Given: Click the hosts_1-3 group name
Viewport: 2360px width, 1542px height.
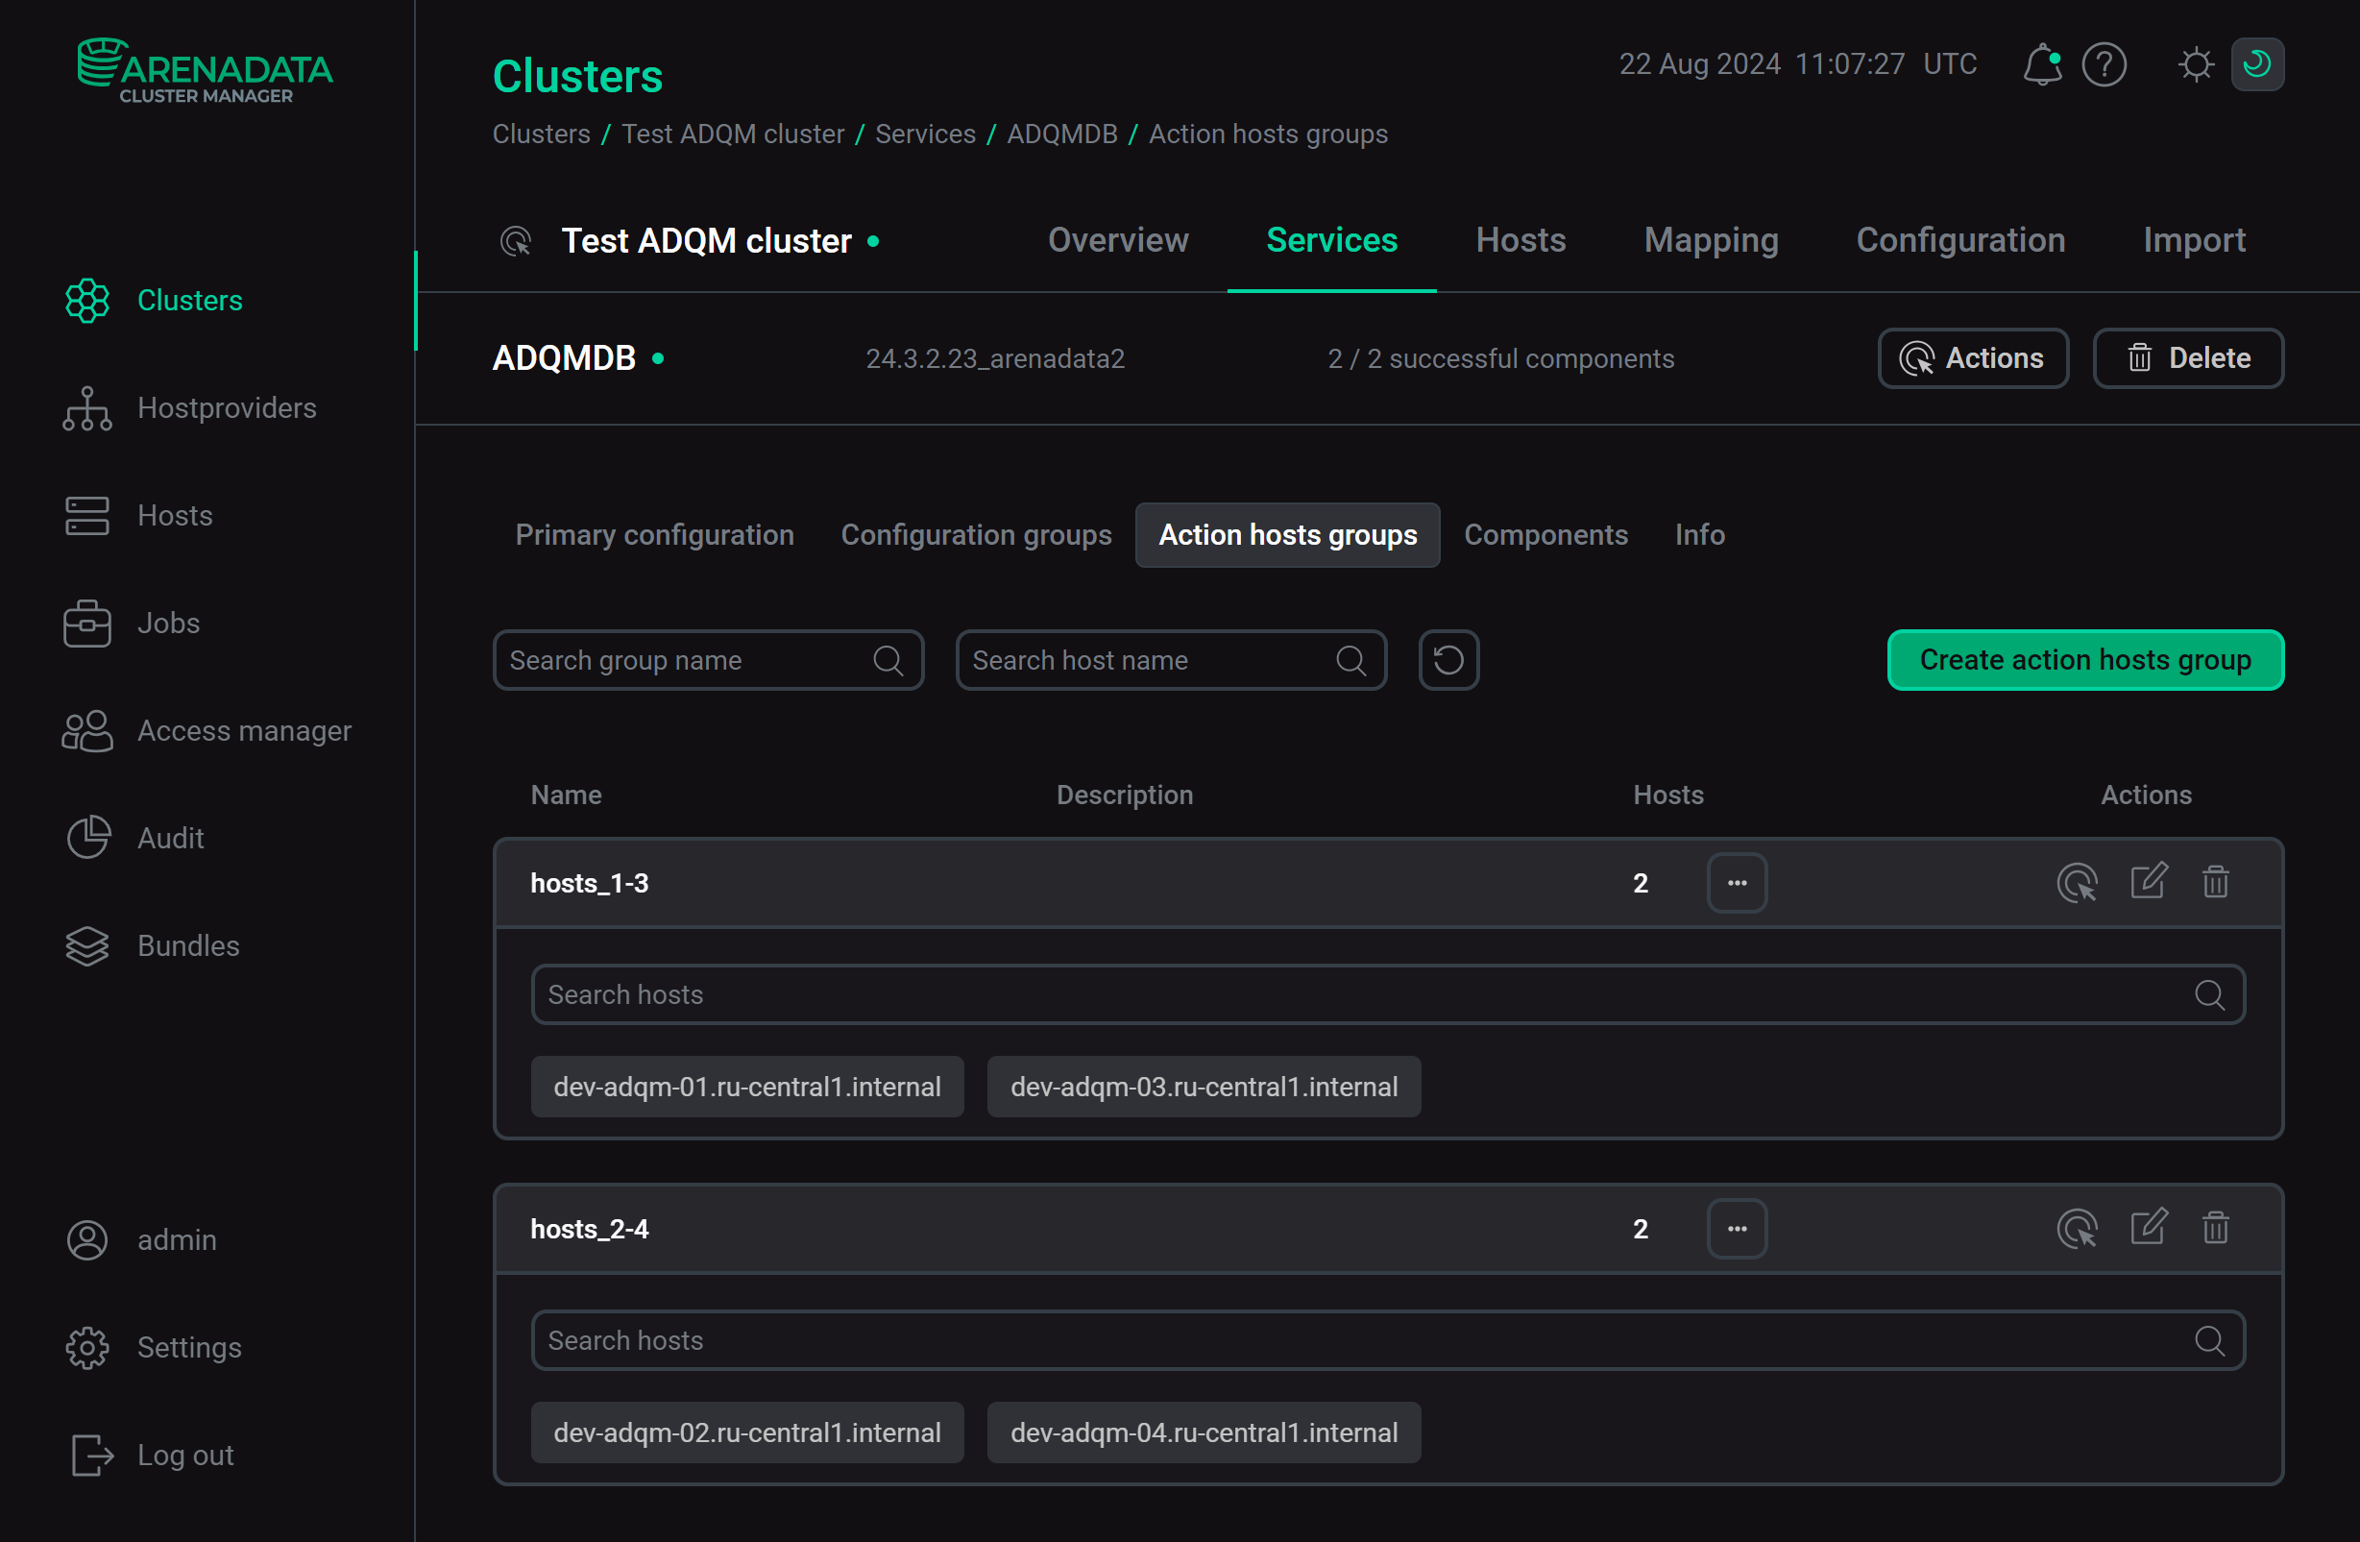Looking at the screenshot, I should (589, 883).
